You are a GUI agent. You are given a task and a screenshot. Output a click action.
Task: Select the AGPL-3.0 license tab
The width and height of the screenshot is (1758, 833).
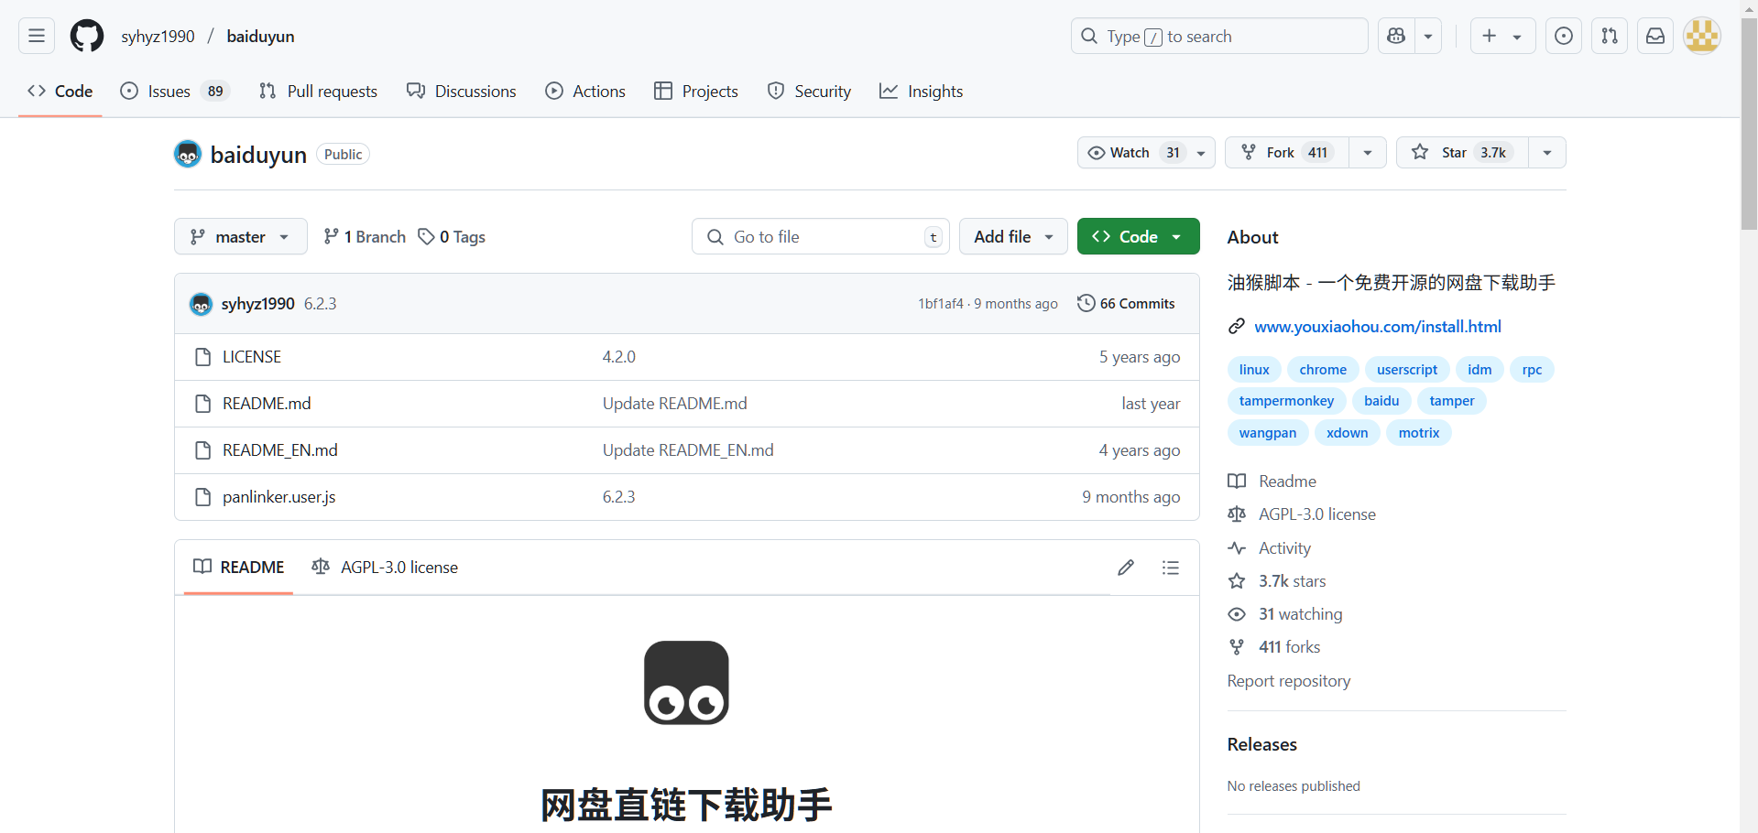[x=385, y=568]
